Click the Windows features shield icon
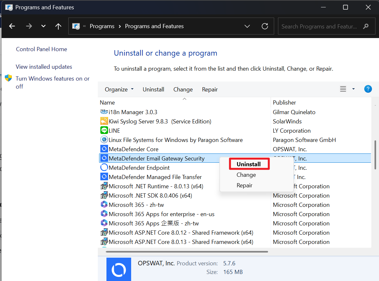379x281 pixels. (8, 78)
